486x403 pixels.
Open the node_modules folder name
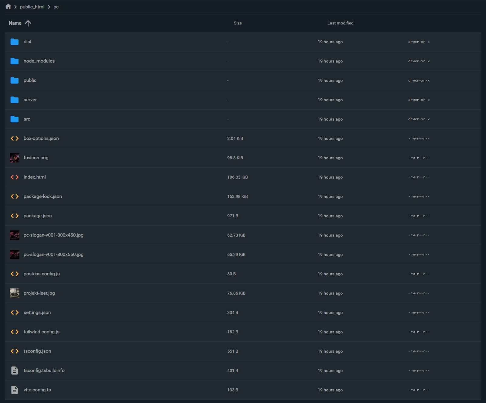[x=39, y=61]
